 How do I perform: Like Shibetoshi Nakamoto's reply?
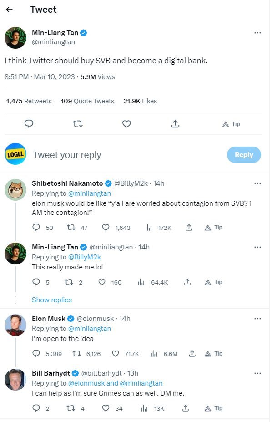[106, 228]
